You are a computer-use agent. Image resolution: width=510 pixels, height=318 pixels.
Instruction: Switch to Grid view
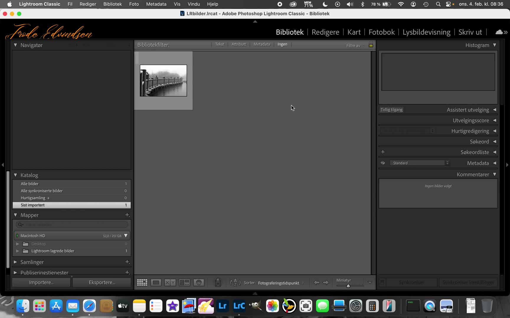click(x=142, y=283)
